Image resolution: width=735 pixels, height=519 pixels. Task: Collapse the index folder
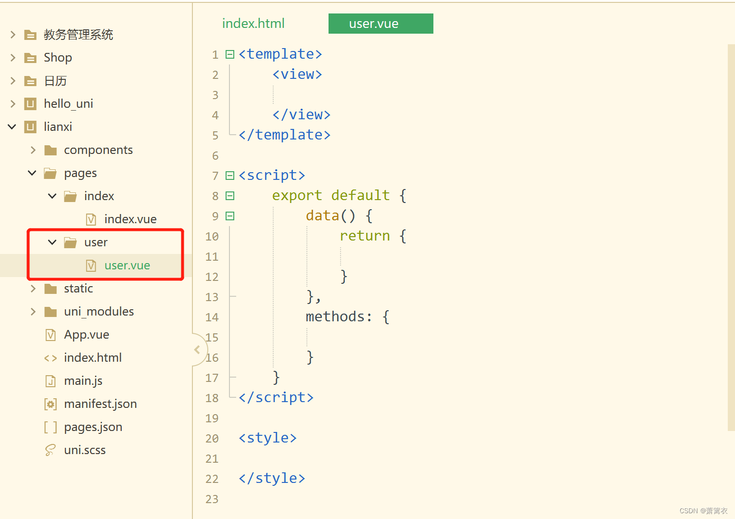pyautogui.click(x=52, y=196)
